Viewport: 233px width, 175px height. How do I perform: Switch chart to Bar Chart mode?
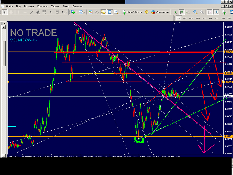pyautogui.click(x=175, y=12)
